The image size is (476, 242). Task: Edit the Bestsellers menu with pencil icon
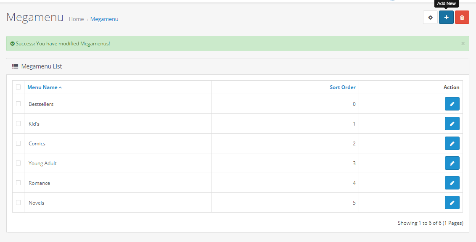452,104
